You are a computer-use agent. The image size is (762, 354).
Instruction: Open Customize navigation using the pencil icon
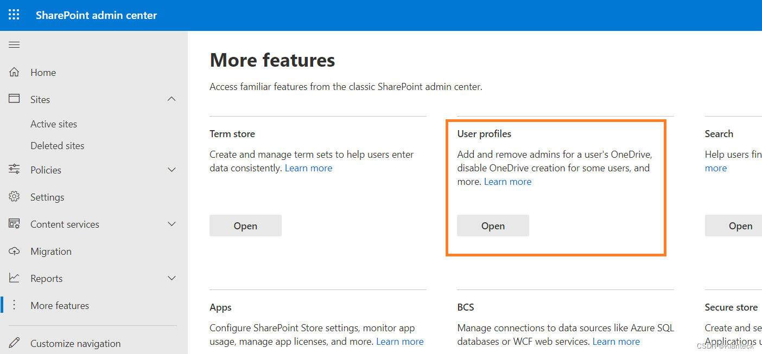14,343
